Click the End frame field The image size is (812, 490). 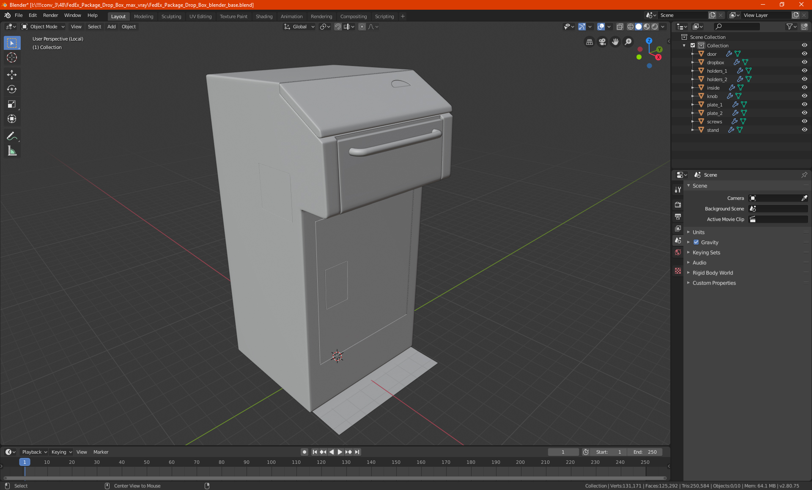coord(645,452)
